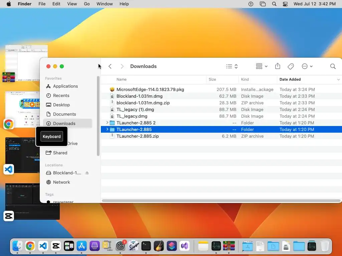
Task: Toggle the Date Added sort direction chevron
Action: (338, 79)
